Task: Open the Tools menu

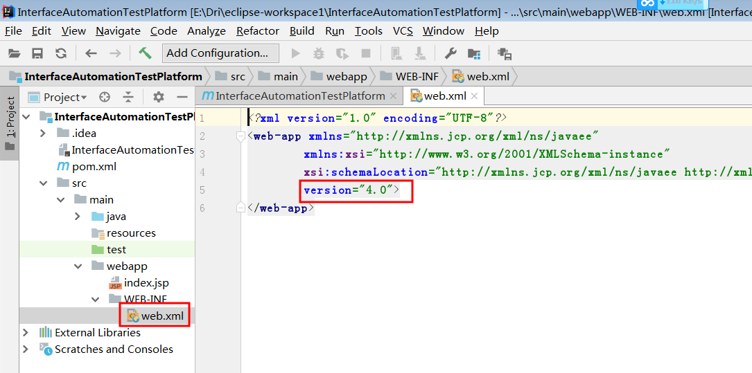Action: (368, 31)
